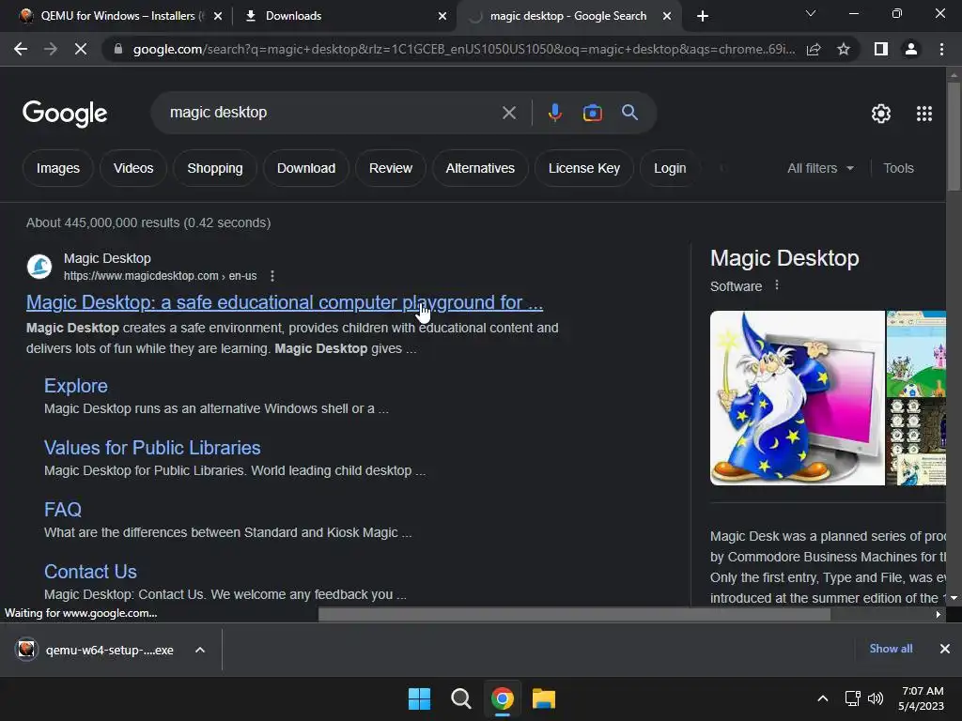Open the Chrome profile menu

911,49
